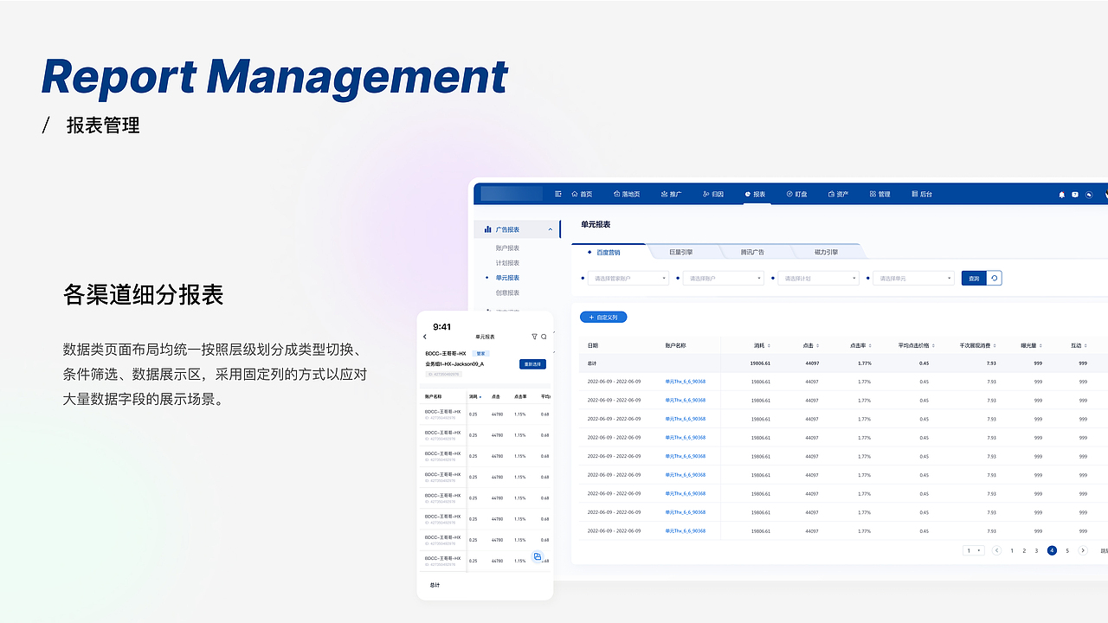
Task: Tap the 账户名称 header in mobile table
Action: 433,396
